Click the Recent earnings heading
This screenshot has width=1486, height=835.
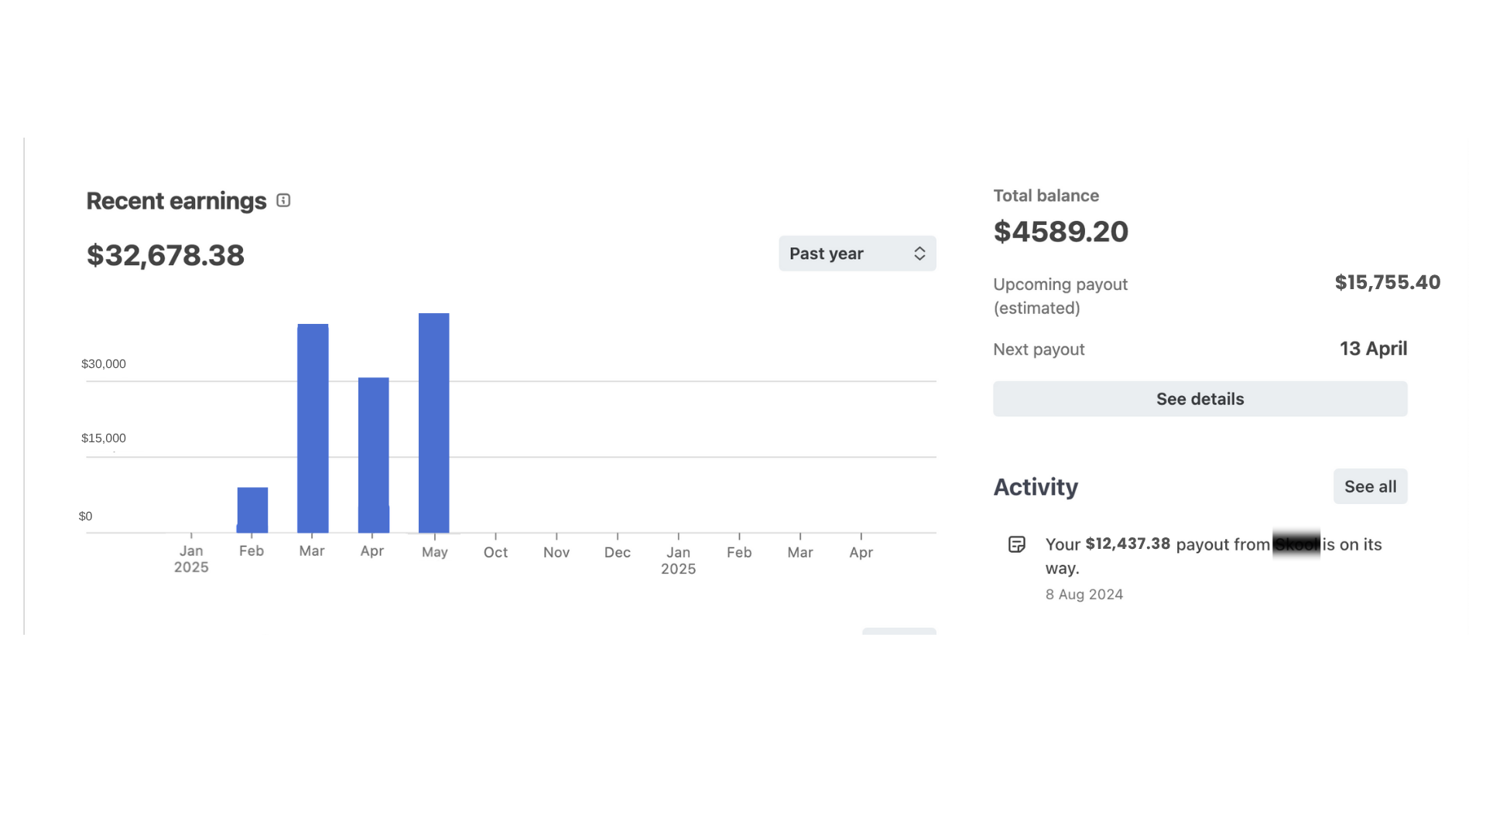[x=176, y=201]
